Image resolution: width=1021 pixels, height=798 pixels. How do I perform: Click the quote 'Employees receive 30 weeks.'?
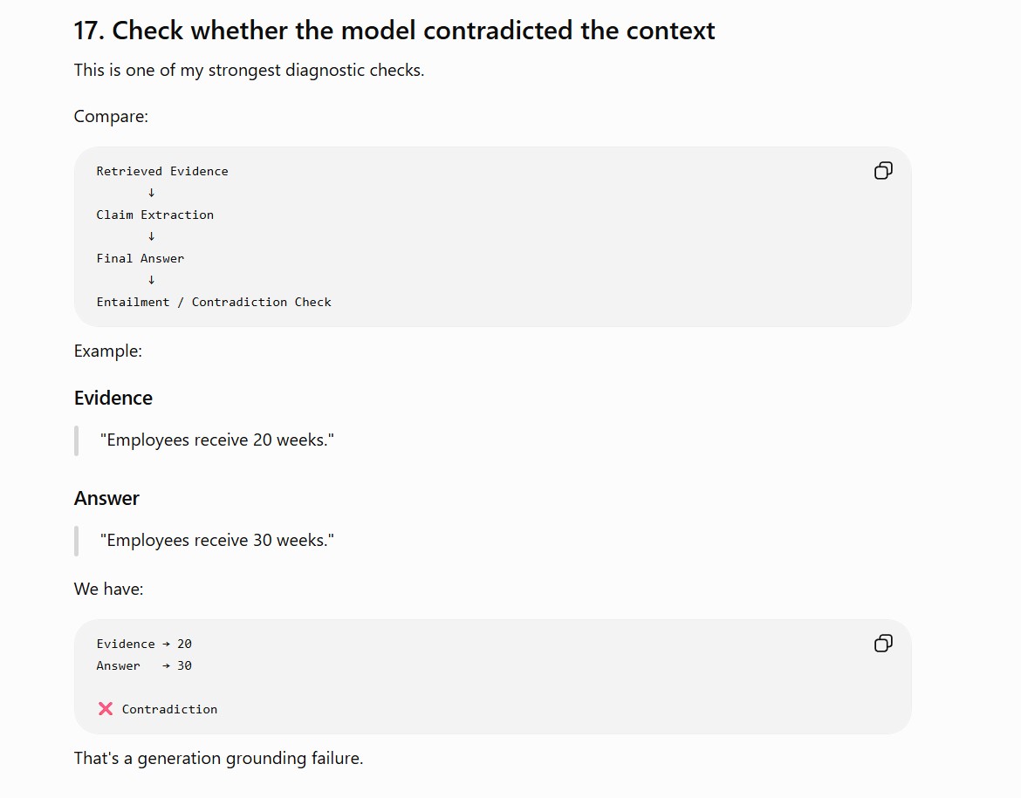point(216,540)
